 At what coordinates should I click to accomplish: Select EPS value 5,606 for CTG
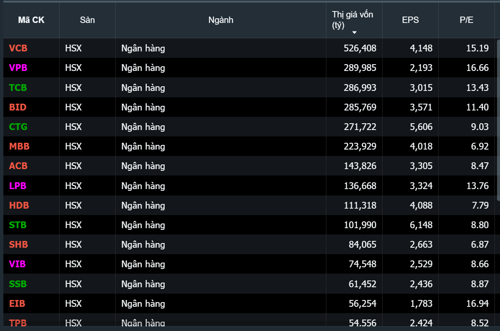(421, 127)
